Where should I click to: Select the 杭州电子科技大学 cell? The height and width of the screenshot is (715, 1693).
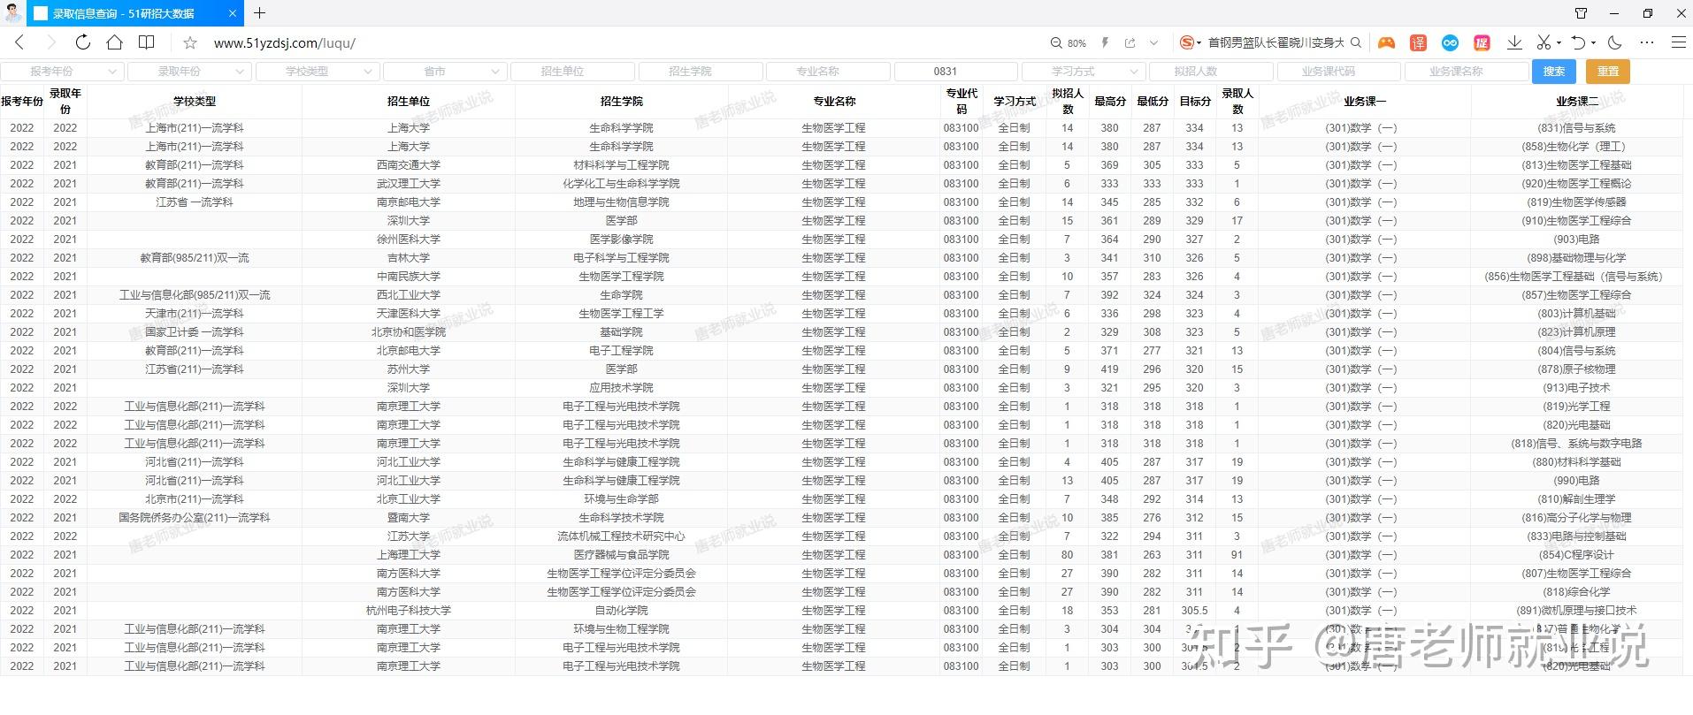coord(409,611)
